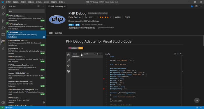204x109 pixels.
Task: Install phpfmt - PHP formatter extension
Action: (43, 86)
